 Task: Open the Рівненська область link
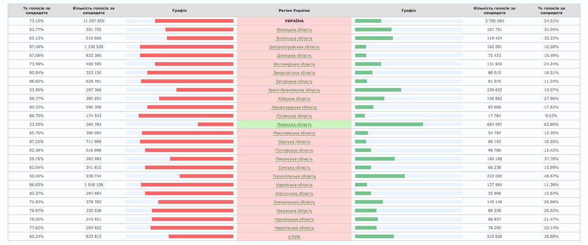(294, 159)
